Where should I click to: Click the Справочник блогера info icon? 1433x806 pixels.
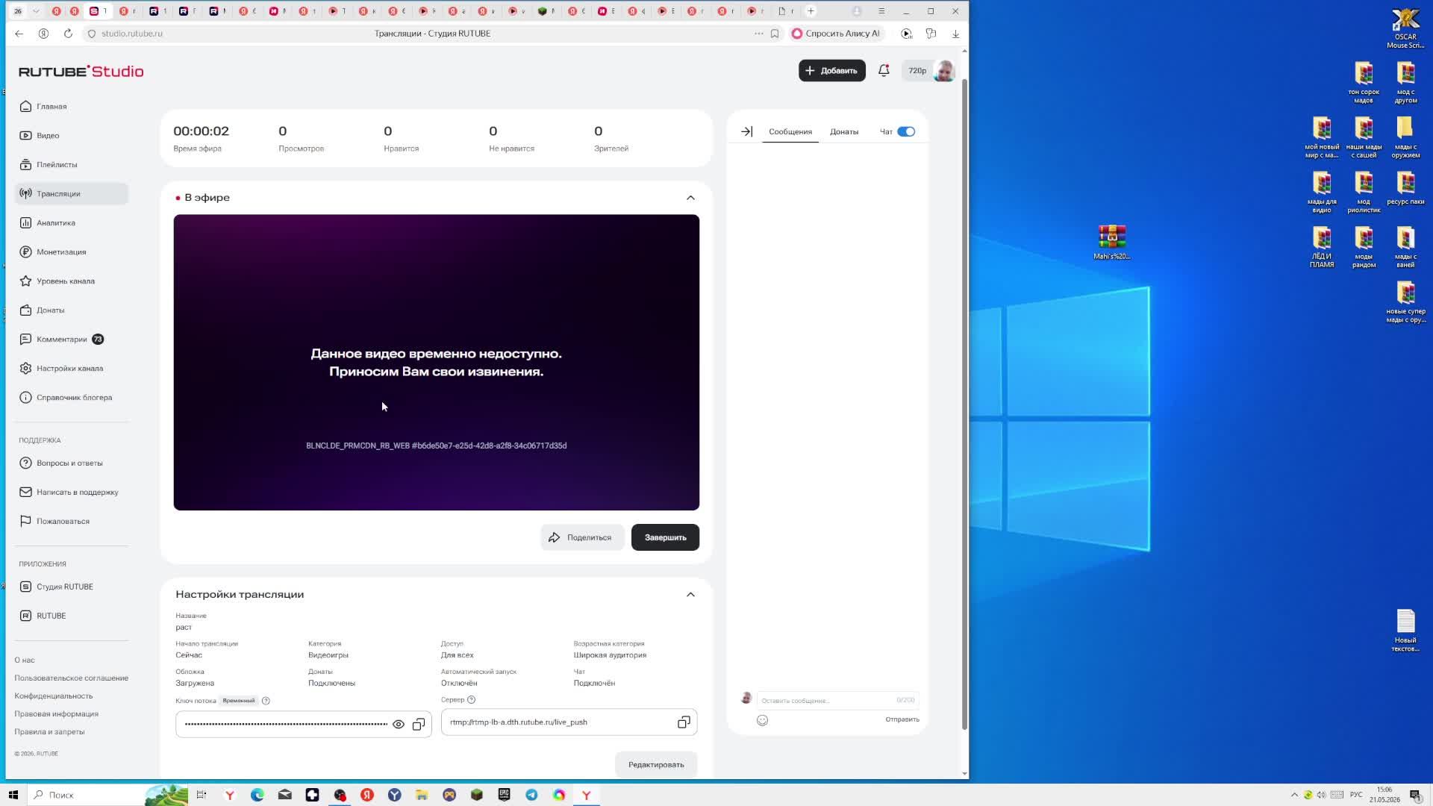26,398
